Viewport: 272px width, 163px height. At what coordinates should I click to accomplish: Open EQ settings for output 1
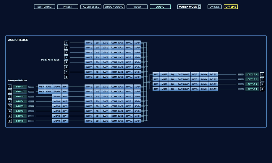pyautogui.click(x=173, y=74)
